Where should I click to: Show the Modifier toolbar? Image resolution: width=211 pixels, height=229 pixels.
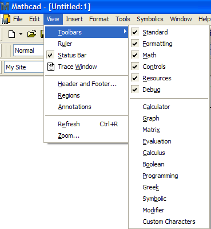[x=169, y=210]
